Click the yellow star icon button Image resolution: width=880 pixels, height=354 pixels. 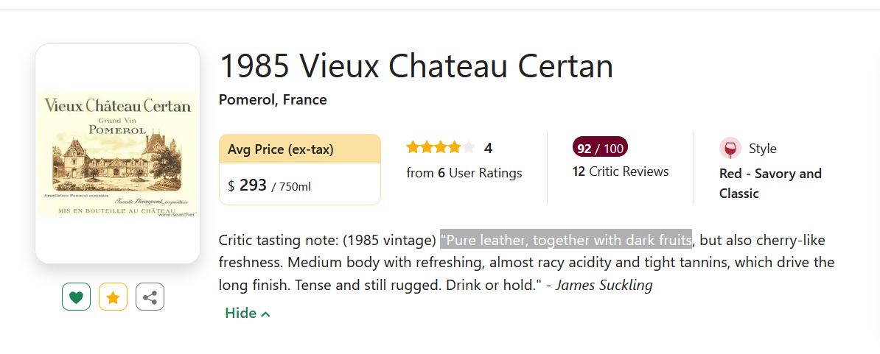coord(113,297)
